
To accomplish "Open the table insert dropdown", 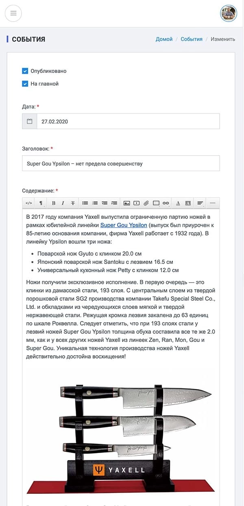I will pyautogui.click(x=156, y=203).
